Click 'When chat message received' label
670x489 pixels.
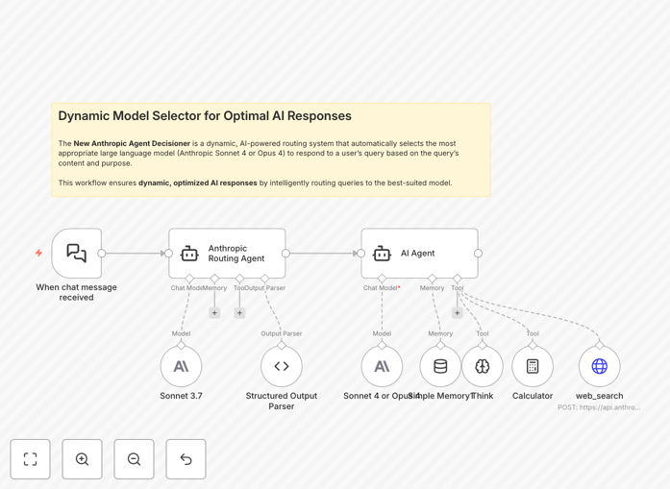pos(77,293)
